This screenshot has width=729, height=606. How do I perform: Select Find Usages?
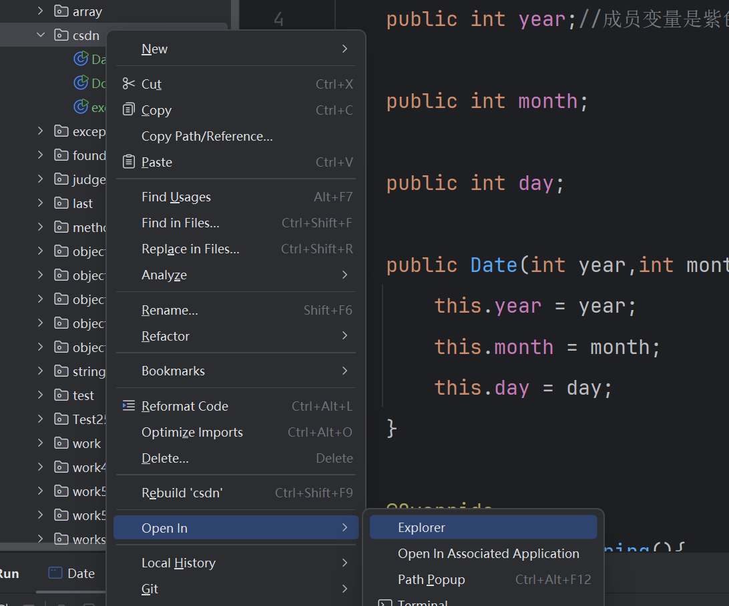tap(236, 197)
